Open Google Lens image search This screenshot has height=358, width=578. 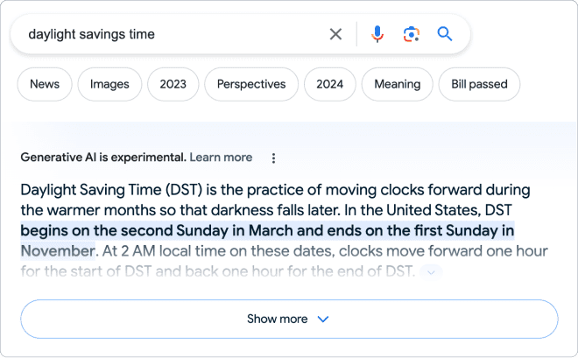[411, 34]
